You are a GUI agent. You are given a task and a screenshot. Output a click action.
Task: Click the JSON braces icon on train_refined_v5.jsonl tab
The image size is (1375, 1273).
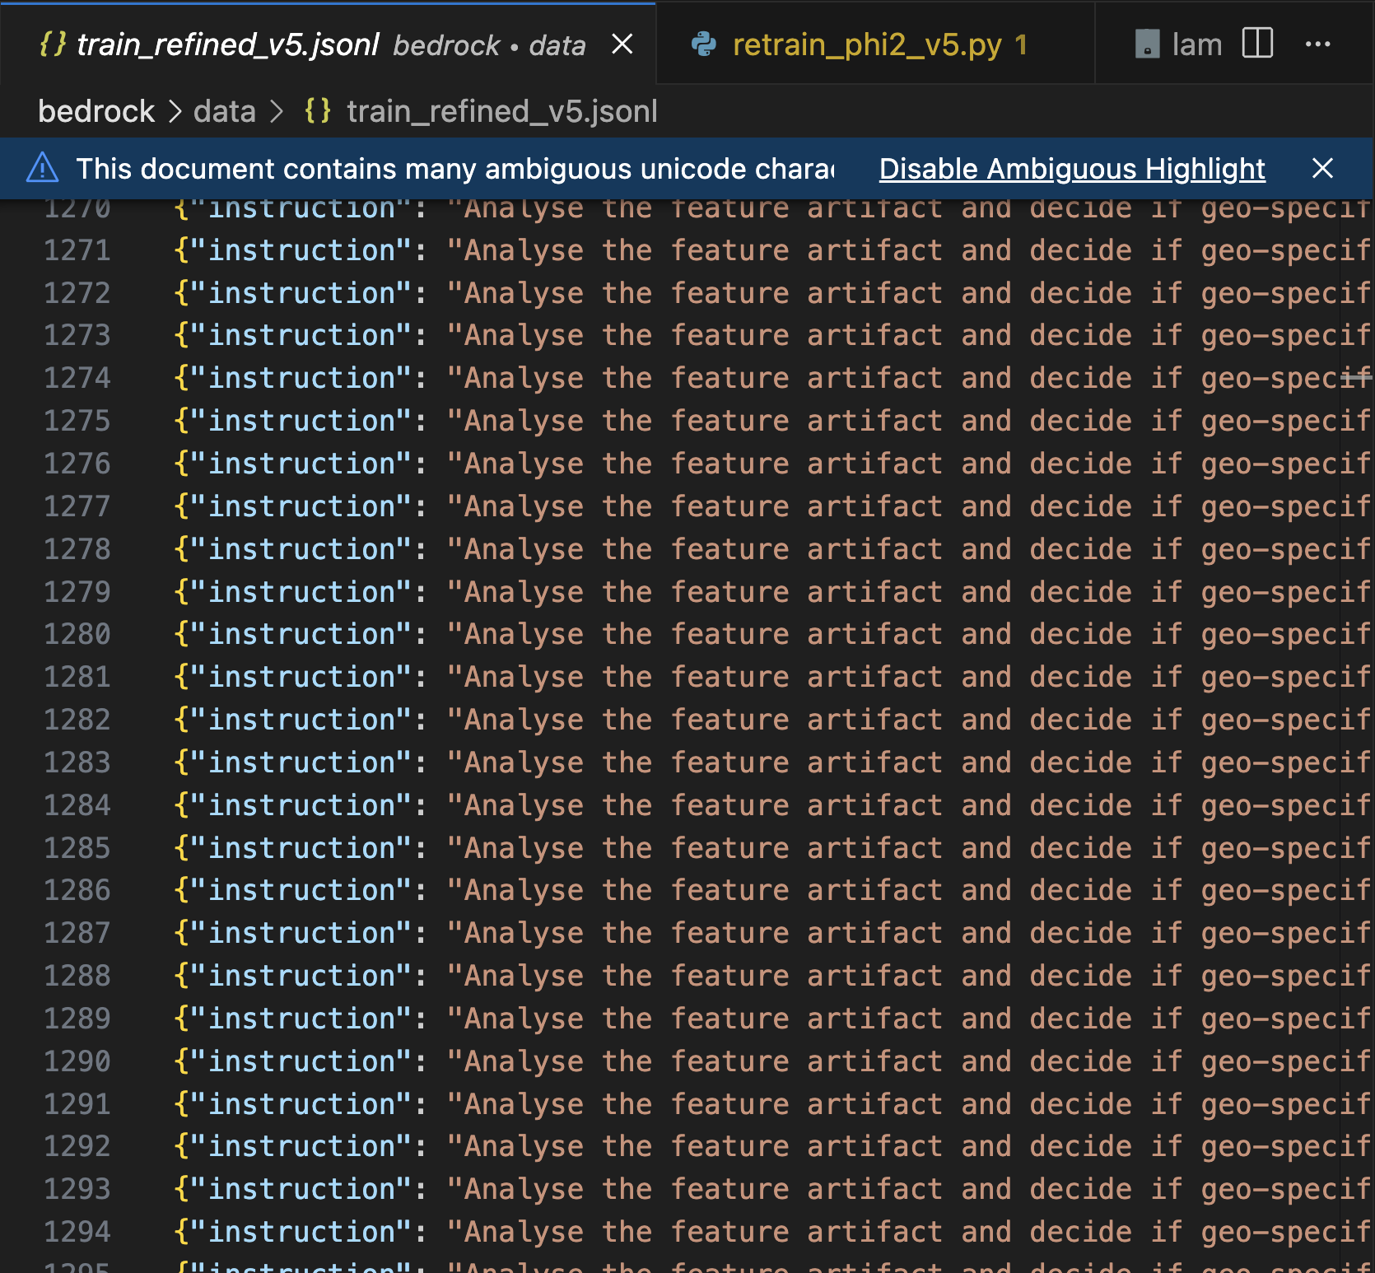[53, 44]
